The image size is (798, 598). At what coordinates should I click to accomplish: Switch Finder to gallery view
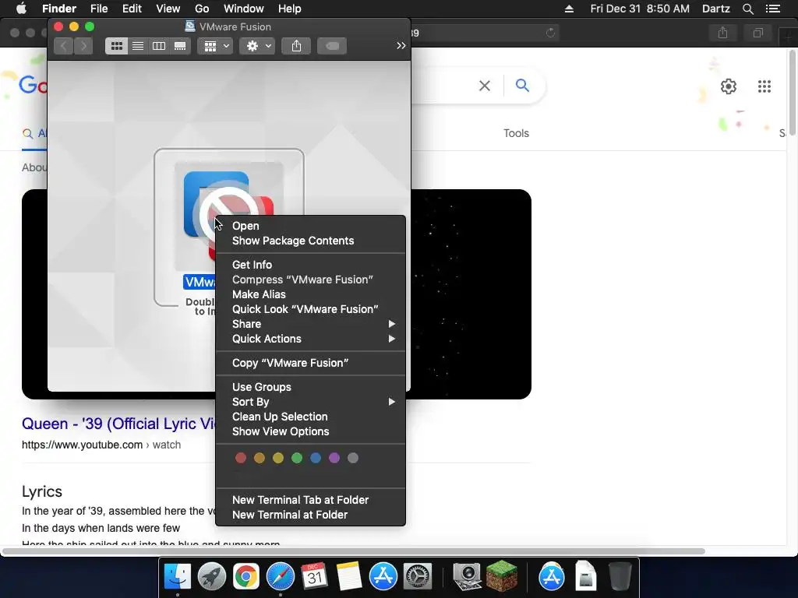point(180,46)
